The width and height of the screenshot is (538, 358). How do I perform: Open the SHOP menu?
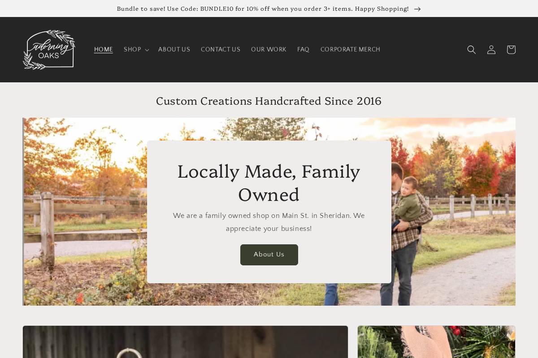[136, 50]
